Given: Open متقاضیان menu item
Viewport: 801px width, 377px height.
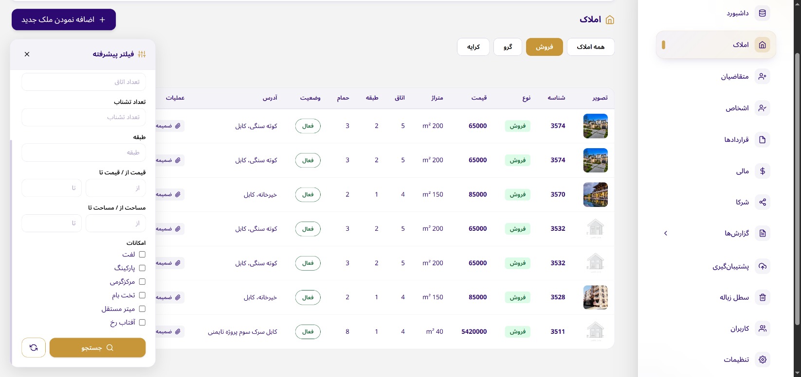Looking at the screenshot, I should click(716, 76).
